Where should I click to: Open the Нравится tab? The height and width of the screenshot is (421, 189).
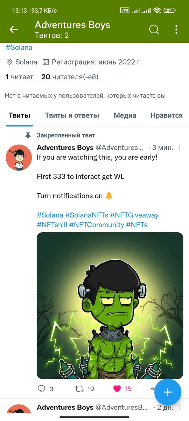point(167,115)
